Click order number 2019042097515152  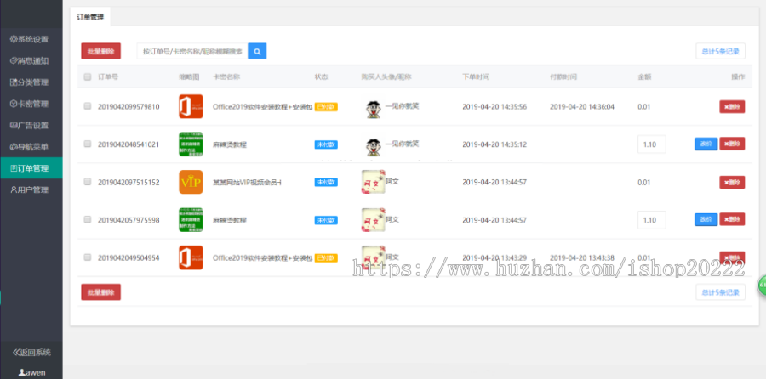[129, 183]
